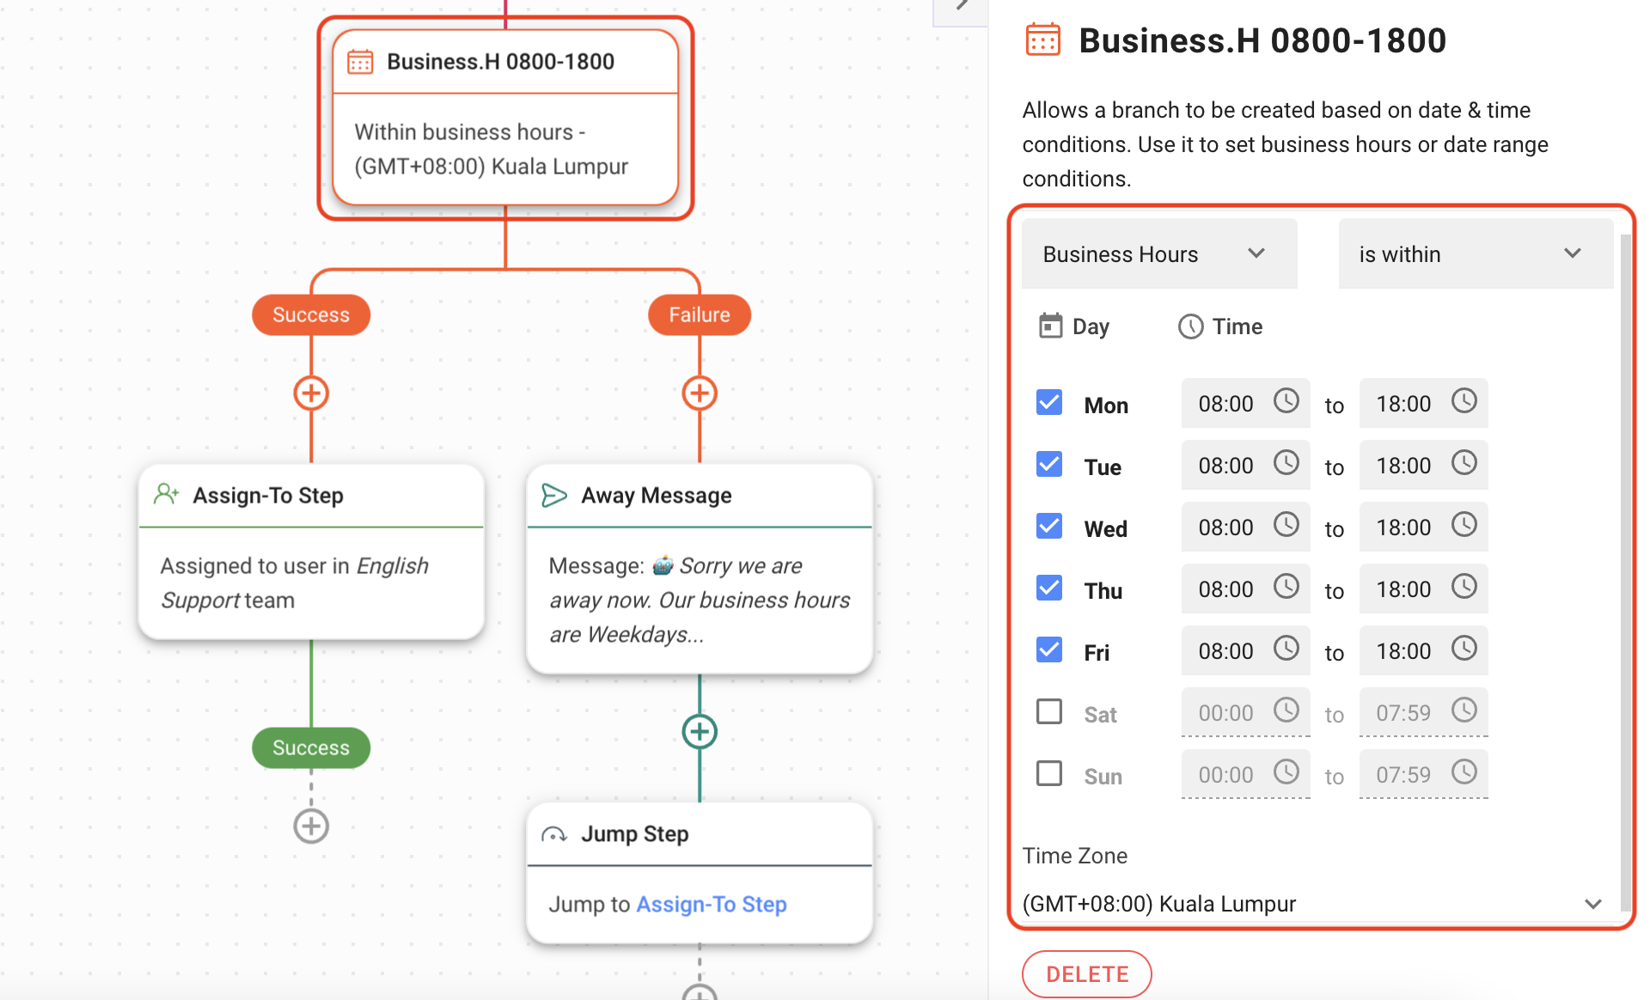Open clock picker for Wed end time

click(1464, 525)
